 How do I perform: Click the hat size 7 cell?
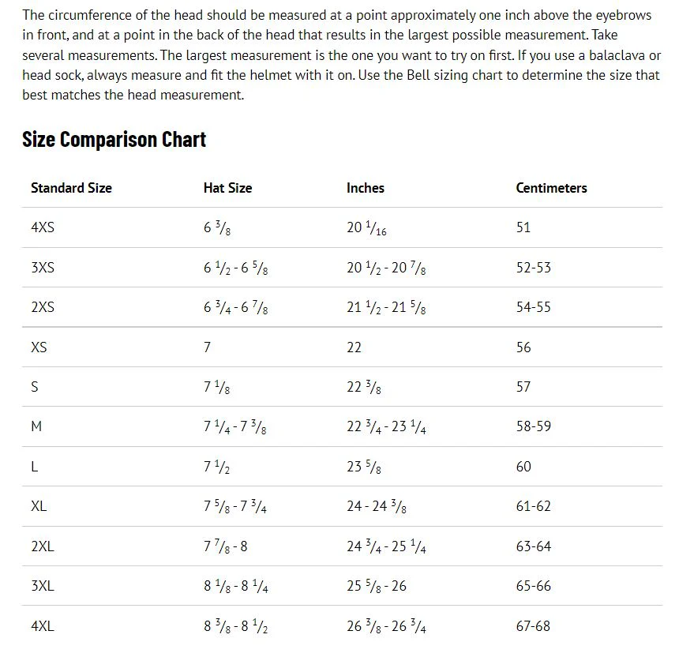(x=207, y=347)
